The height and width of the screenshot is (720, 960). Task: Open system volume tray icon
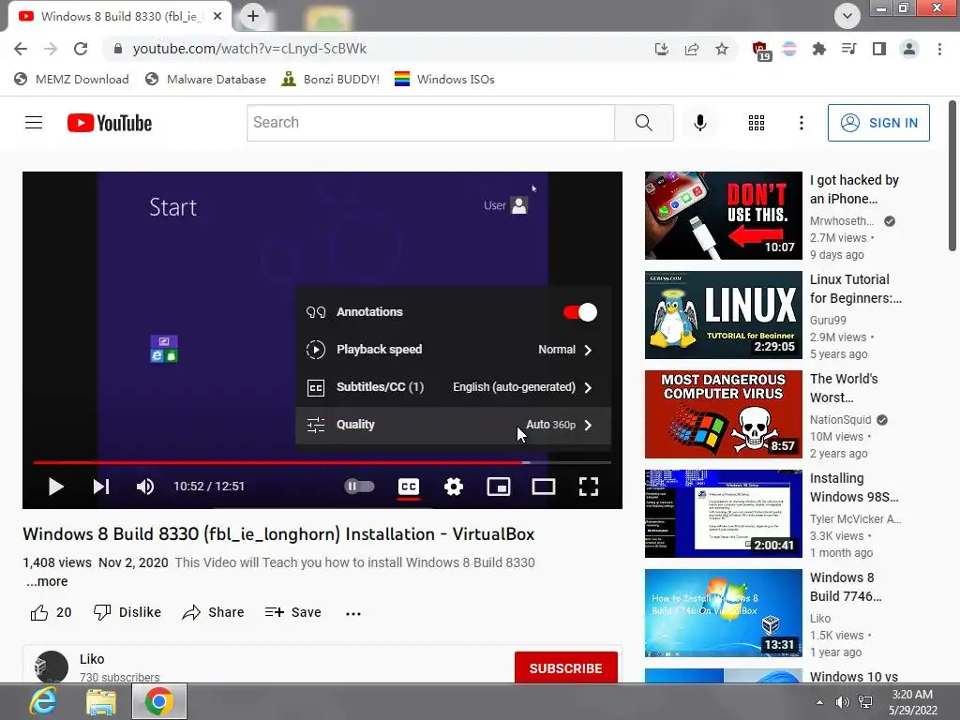pyautogui.click(x=843, y=702)
